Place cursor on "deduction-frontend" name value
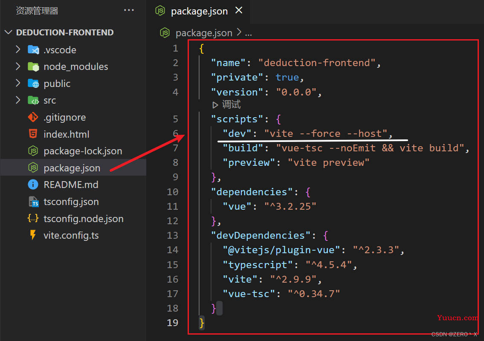The height and width of the screenshot is (341, 484). click(x=316, y=63)
